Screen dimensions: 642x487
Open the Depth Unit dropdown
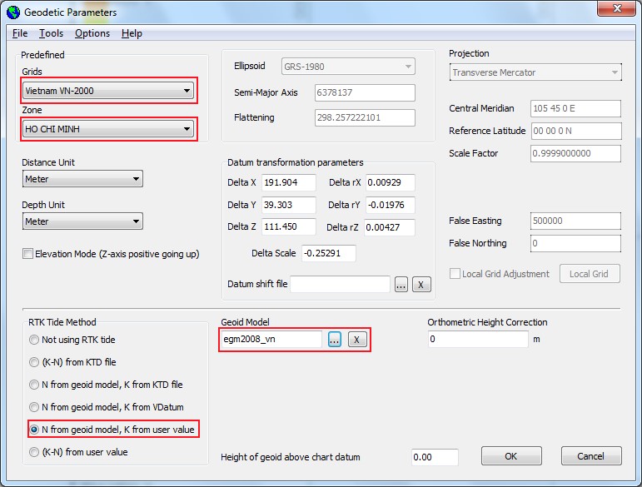(82, 221)
